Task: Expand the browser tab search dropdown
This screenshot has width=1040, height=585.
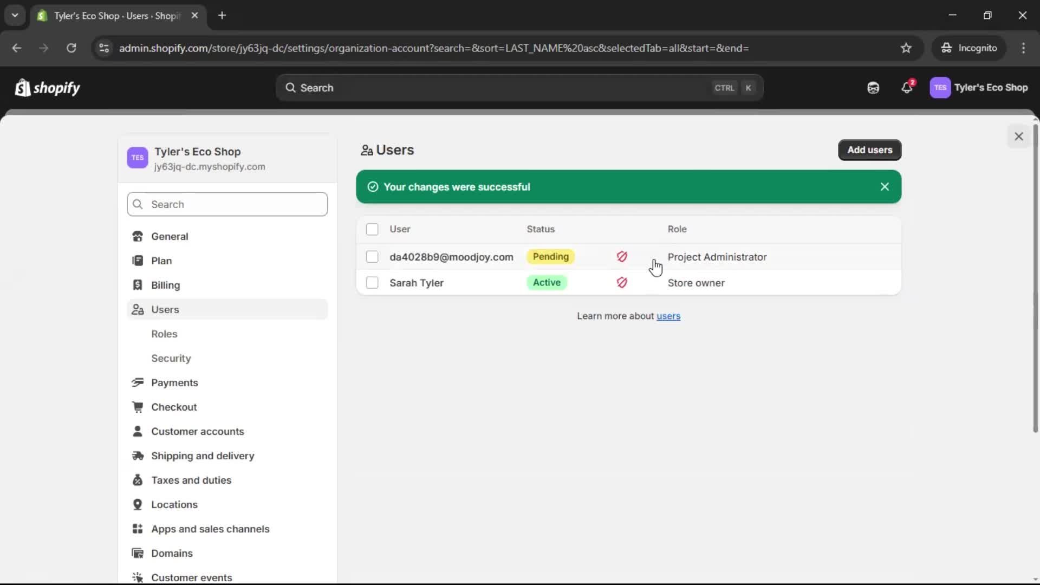Action: click(x=15, y=15)
